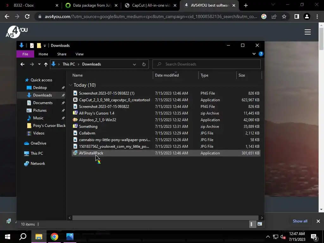Switch to 8332 Cbox browser tab
The height and width of the screenshot is (243, 324).
pyautogui.click(x=31, y=5)
